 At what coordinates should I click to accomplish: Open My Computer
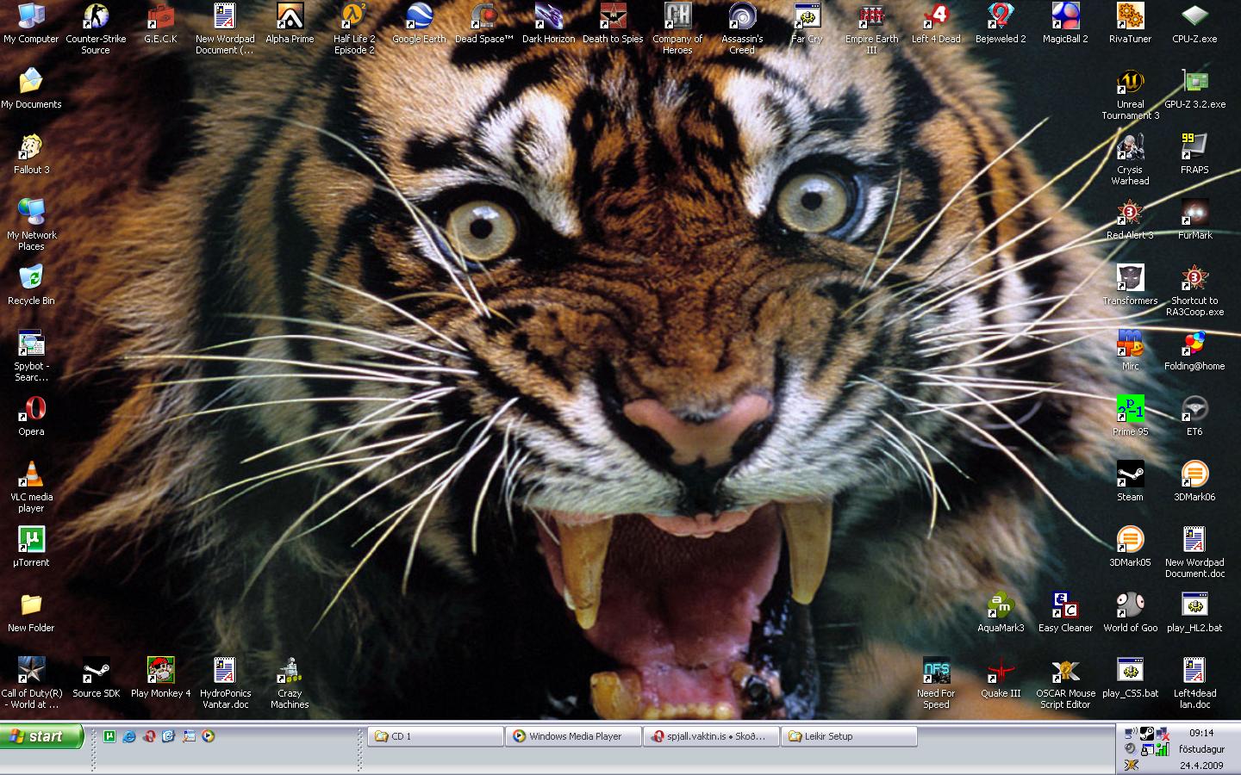pyautogui.click(x=31, y=15)
